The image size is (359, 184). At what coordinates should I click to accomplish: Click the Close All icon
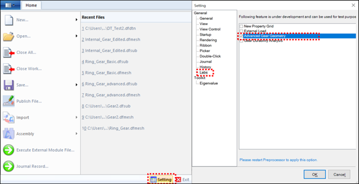click(9, 52)
